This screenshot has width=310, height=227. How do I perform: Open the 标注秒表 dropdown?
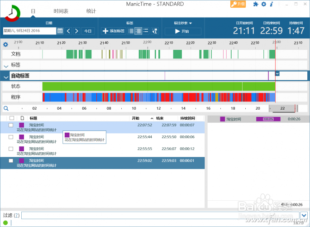tap(183, 23)
